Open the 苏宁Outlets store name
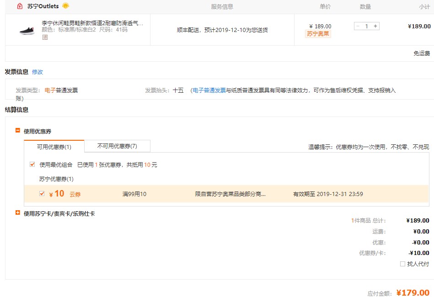The height and width of the screenshot is (297, 434). pyautogui.click(x=43, y=6)
